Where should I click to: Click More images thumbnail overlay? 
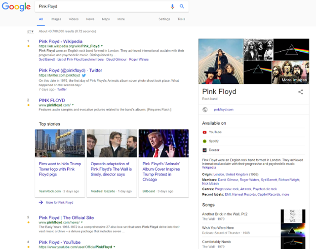pos(294,79)
